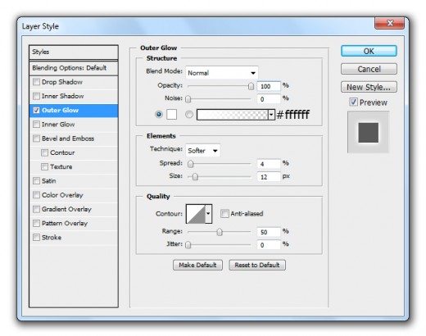426x336 pixels.
Task: Select the gradient glow radio button
Action: pyautogui.click(x=189, y=115)
